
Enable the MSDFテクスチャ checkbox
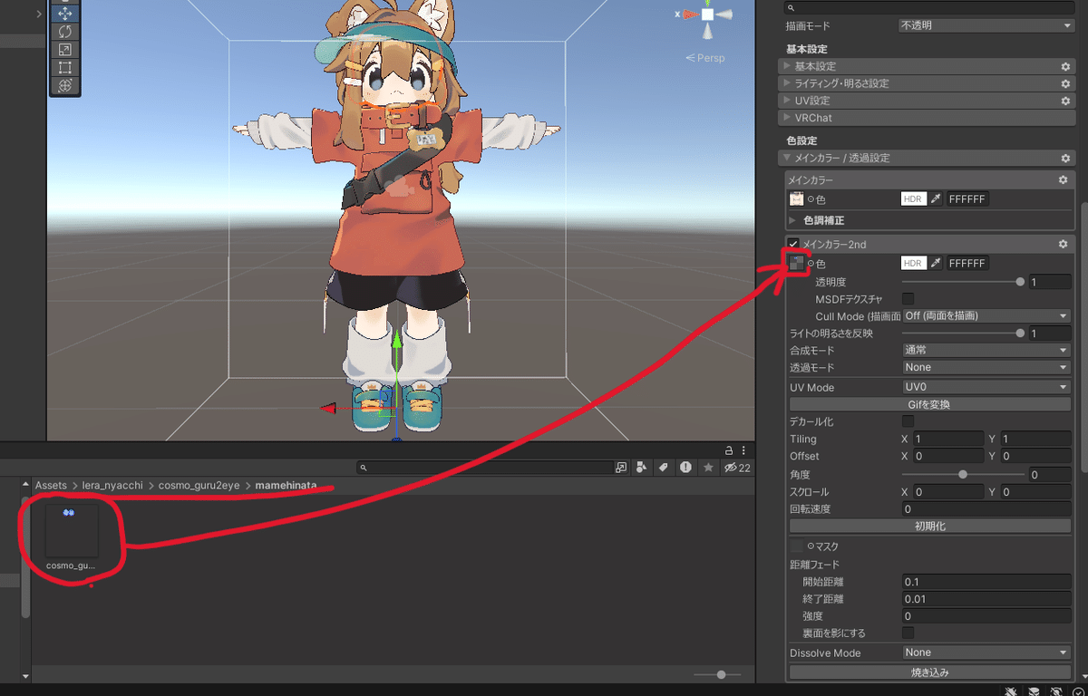(x=908, y=298)
